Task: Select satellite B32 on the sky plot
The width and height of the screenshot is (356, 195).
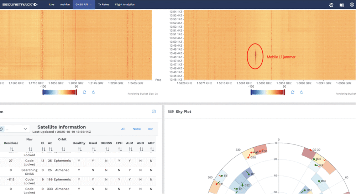Action: [x=242, y=185]
